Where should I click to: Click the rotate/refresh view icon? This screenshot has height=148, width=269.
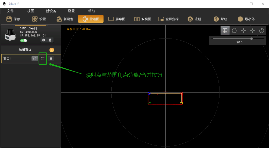pyautogui.click(x=234, y=31)
